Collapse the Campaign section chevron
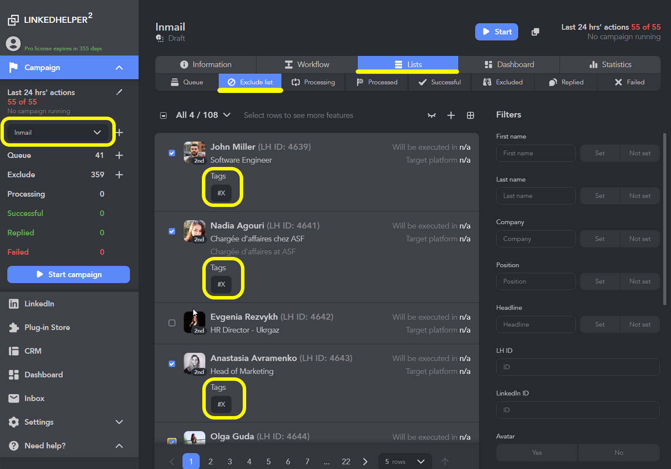This screenshot has width=671, height=469. [x=119, y=68]
